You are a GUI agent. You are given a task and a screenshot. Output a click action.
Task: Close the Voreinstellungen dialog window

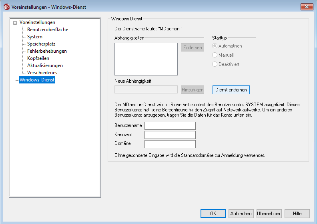(x=306, y=6)
